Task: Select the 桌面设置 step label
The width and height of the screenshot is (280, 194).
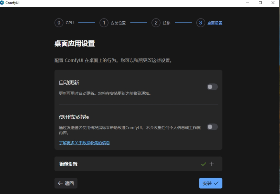Action: coord(215,23)
